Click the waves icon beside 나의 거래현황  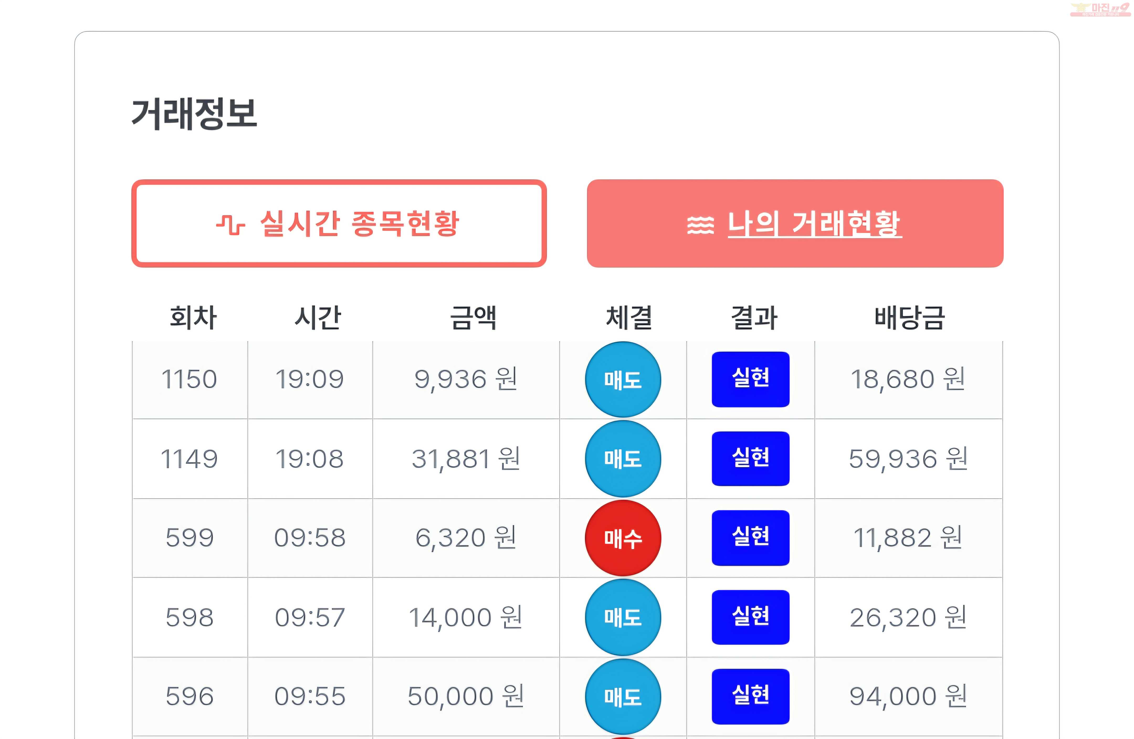tap(700, 225)
